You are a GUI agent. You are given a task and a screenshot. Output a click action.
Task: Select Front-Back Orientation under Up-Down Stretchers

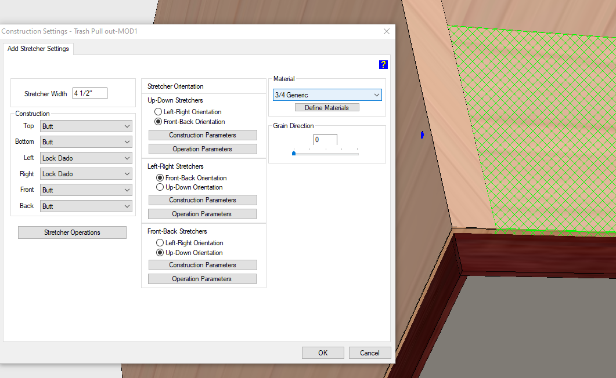[x=158, y=122]
